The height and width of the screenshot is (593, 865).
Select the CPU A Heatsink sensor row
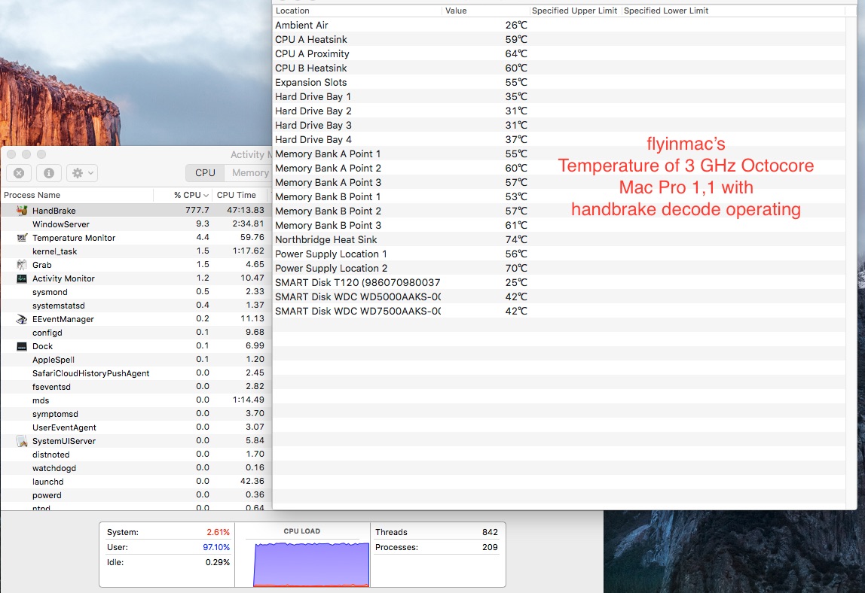click(559, 39)
